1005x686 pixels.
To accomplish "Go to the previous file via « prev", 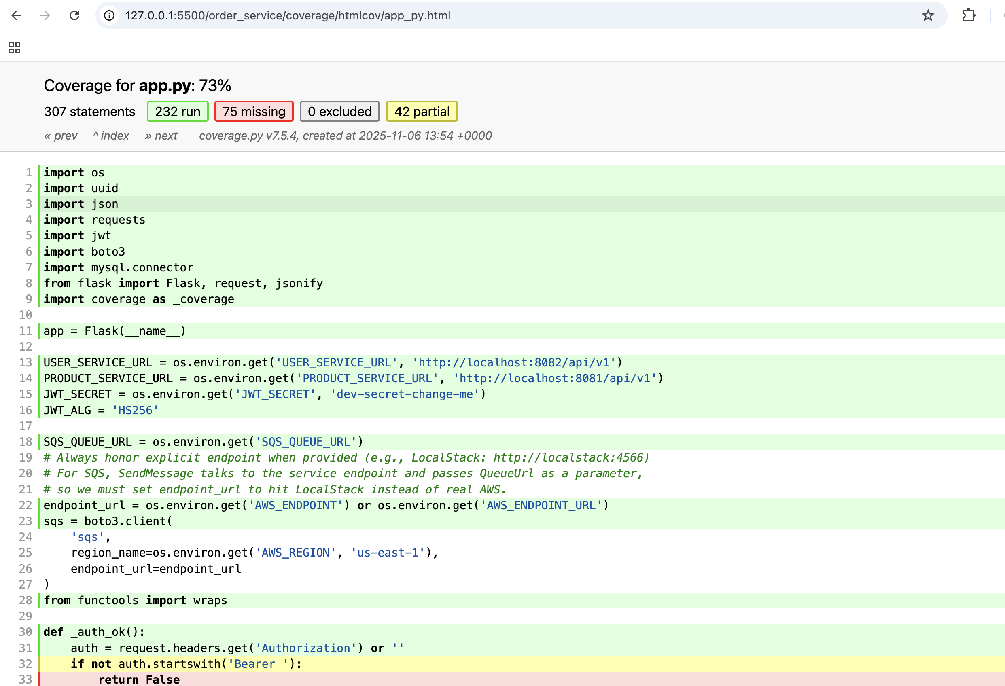I will (61, 135).
